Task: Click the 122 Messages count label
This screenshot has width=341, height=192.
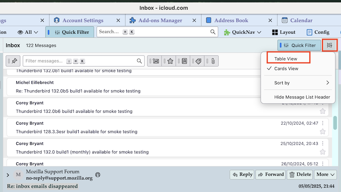Action: pos(41,45)
